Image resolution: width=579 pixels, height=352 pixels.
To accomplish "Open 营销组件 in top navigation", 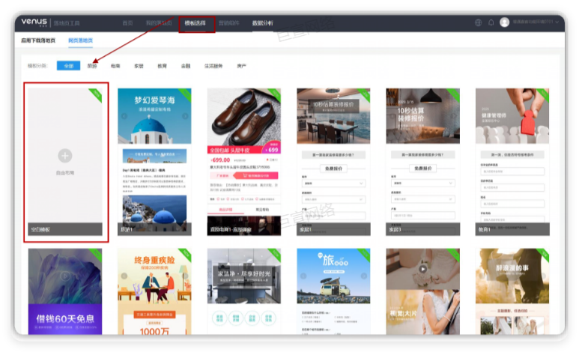I will click(x=229, y=23).
